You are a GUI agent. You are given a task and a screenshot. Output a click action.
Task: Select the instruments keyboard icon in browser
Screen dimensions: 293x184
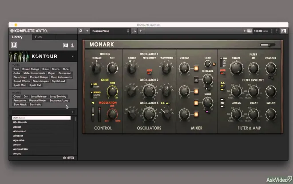(x=14, y=45)
